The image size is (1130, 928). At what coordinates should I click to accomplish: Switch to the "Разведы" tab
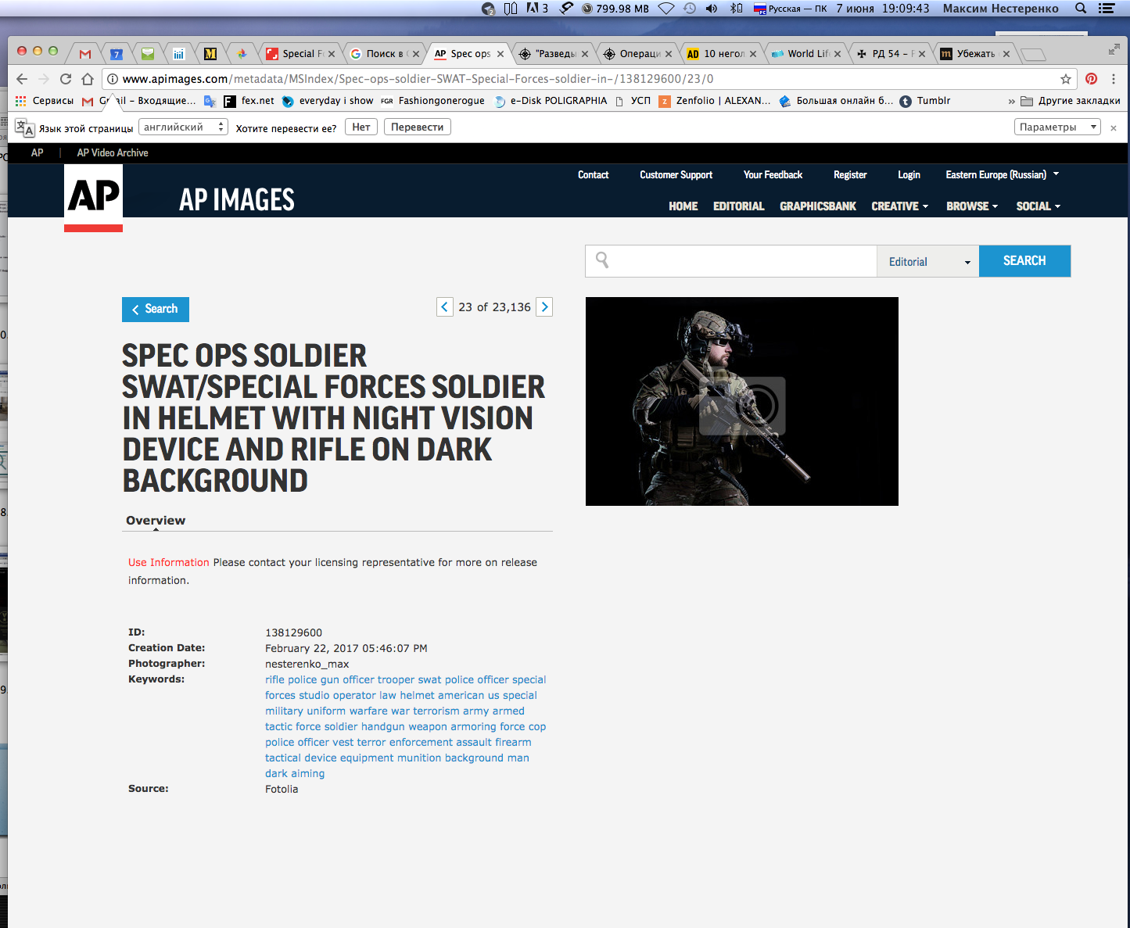555,54
